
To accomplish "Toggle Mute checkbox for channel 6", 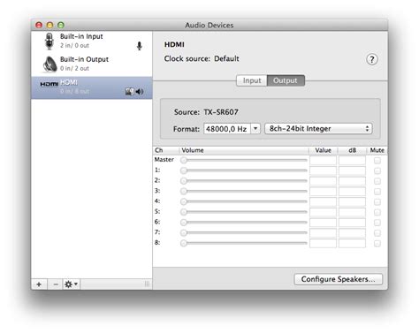I will coord(377,223).
